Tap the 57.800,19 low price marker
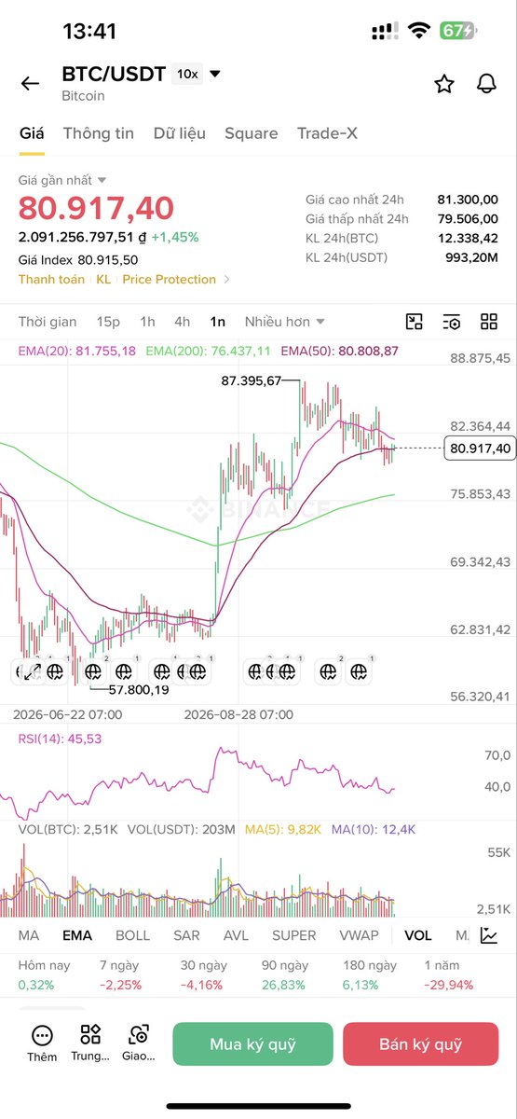 139,690
